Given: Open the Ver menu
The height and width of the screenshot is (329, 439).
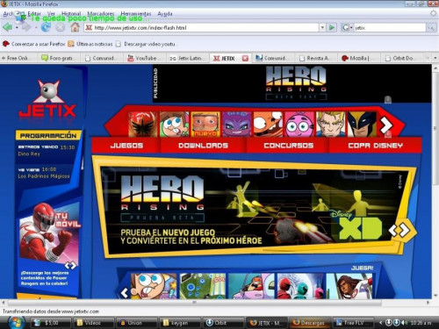Looking at the screenshot, I should 51,13.
